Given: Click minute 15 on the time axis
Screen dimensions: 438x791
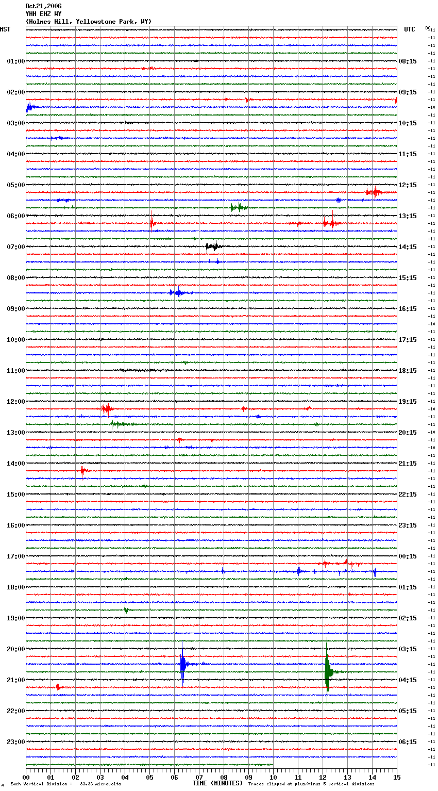Looking at the screenshot, I should click(x=397, y=777).
